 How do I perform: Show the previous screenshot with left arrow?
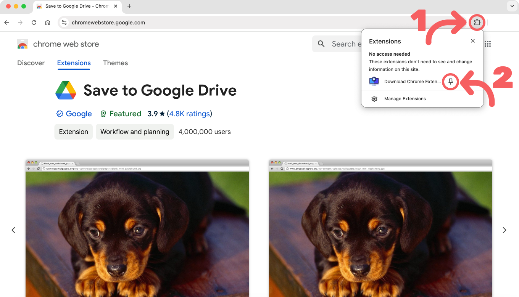point(13,230)
